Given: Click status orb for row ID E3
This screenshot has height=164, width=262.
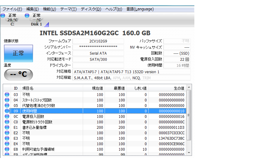Looking at the screenshot, I should (7, 138).
